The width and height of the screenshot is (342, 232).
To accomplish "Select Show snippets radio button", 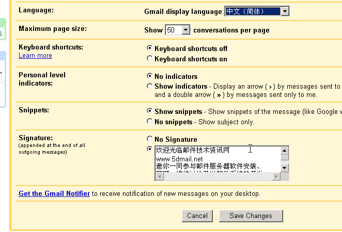I will click(x=149, y=111).
